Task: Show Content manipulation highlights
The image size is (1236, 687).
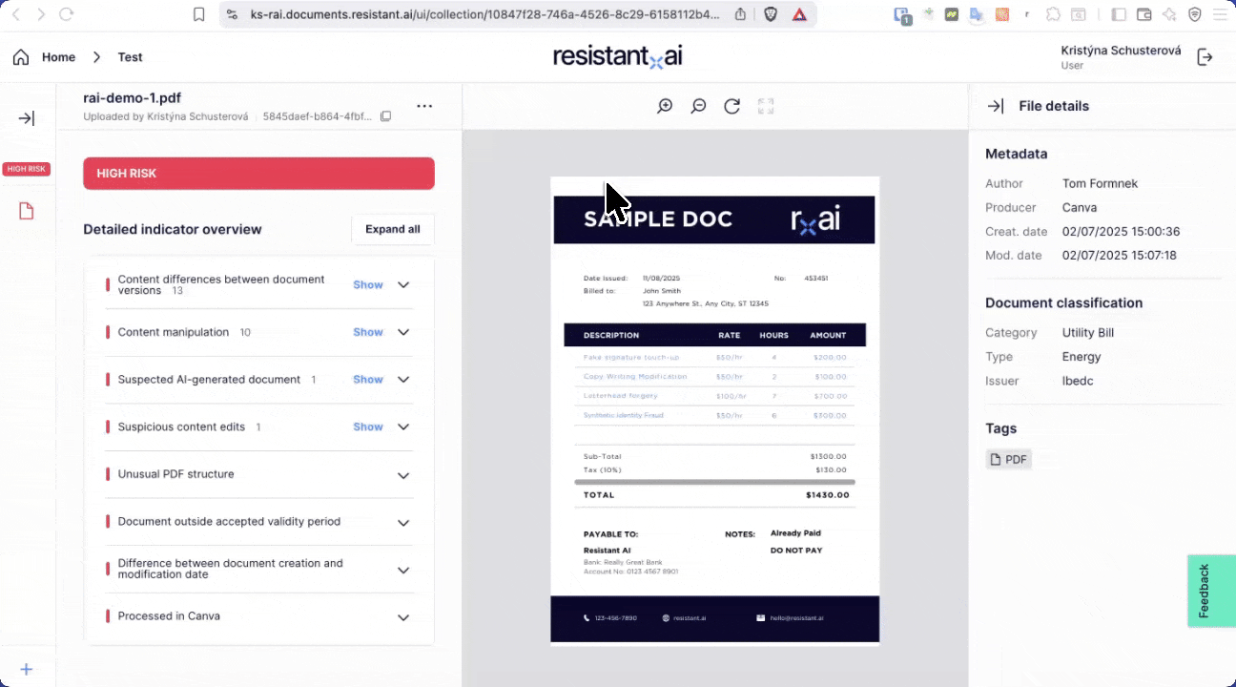Action: [368, 332]
